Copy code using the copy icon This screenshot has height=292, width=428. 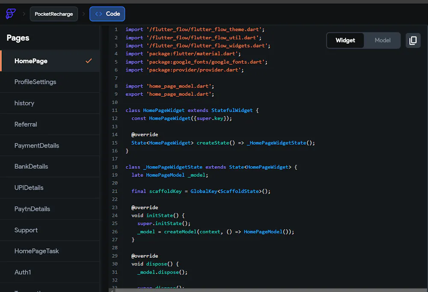pyautogui.click(x=413, y=40)
